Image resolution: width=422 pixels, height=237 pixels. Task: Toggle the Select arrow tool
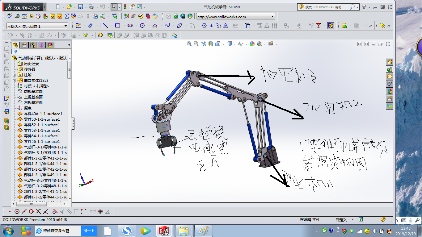[114, 7]
